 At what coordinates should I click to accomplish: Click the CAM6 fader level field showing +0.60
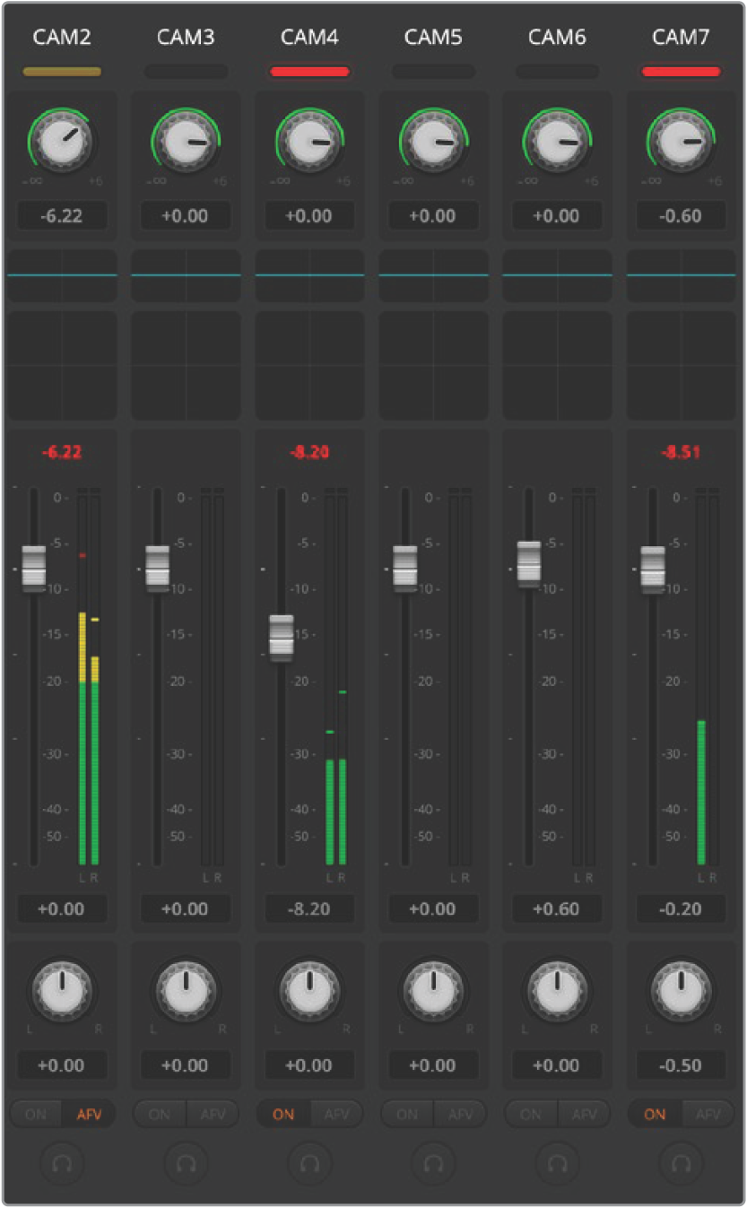(557, 908)
